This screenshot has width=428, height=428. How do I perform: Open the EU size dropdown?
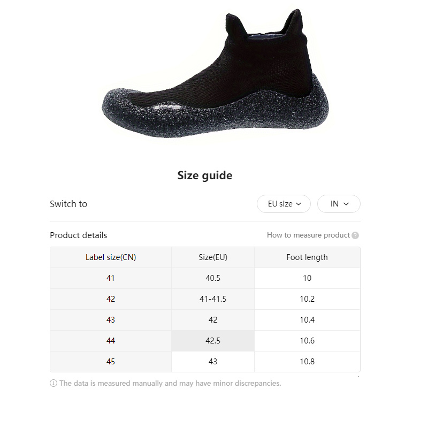(x=285, y=204)
